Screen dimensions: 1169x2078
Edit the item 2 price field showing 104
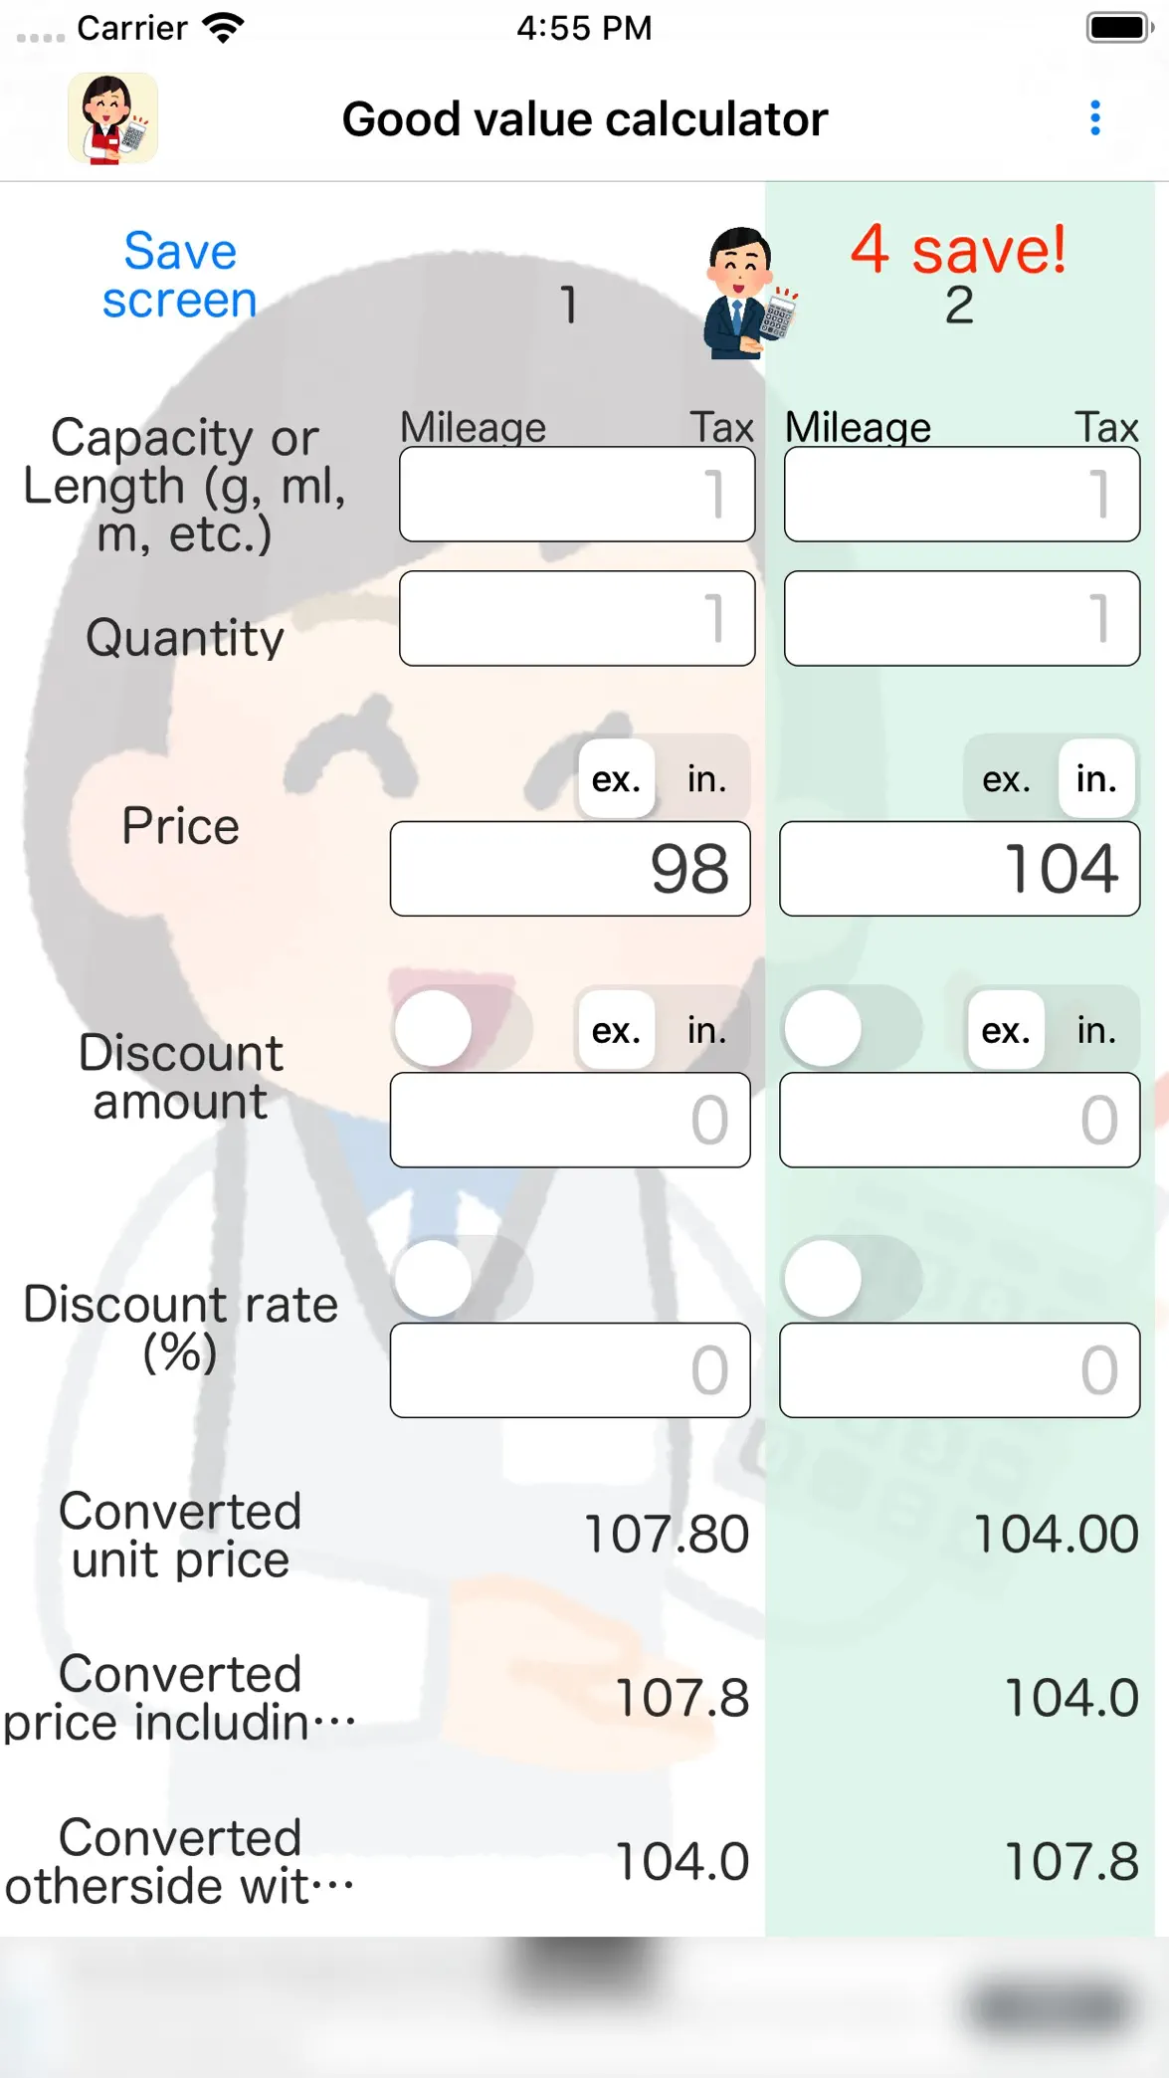960,869
